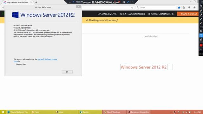Bookmark this page with the star icon

pos(179,8)
